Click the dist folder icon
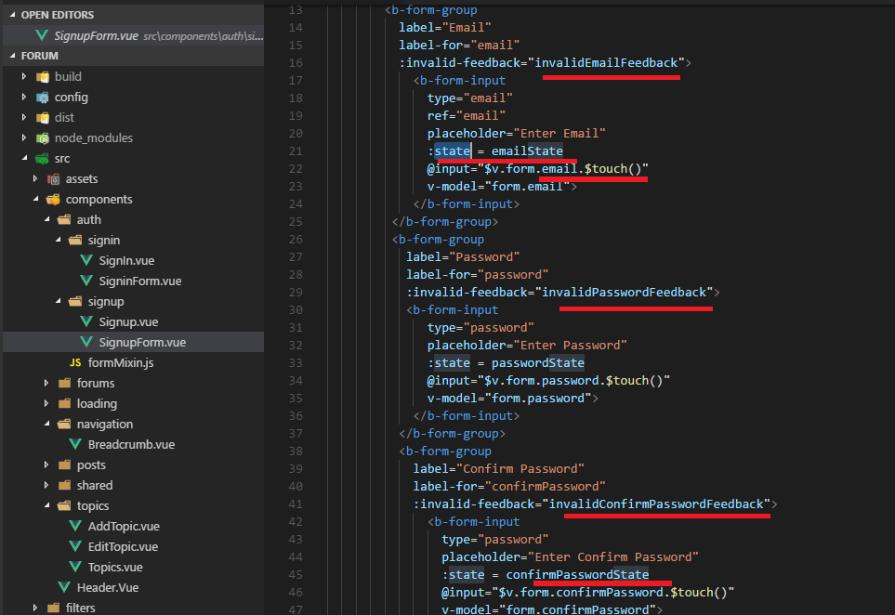The height and width of the screenshot is (615, 895). click(x=42, y=118)
